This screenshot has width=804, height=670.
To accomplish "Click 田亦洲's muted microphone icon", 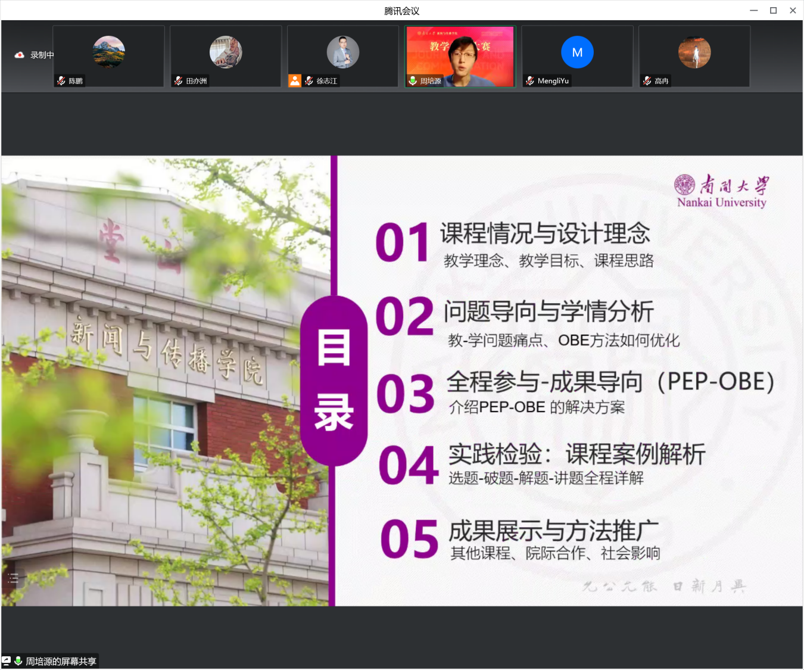I will 179,80.
